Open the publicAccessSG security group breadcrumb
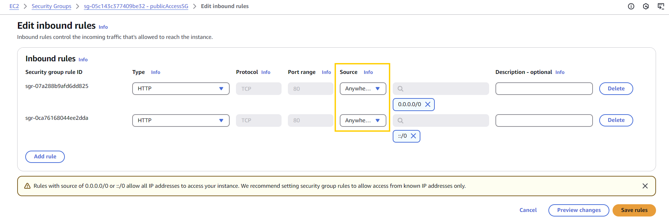Screen dimensions: 669x220 tap(136, 6)
